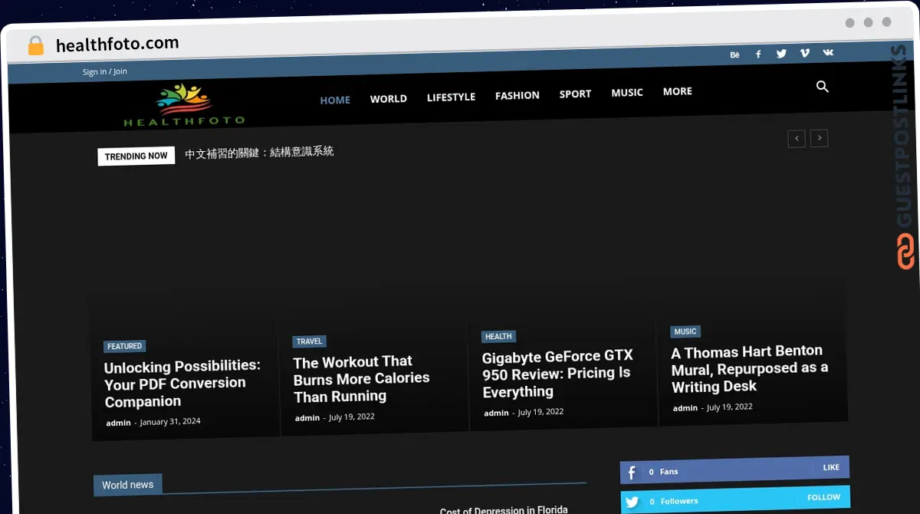This screenshot has height=514, width=920.
Task: Open the SPORT menu item
Action: [575, 94]
